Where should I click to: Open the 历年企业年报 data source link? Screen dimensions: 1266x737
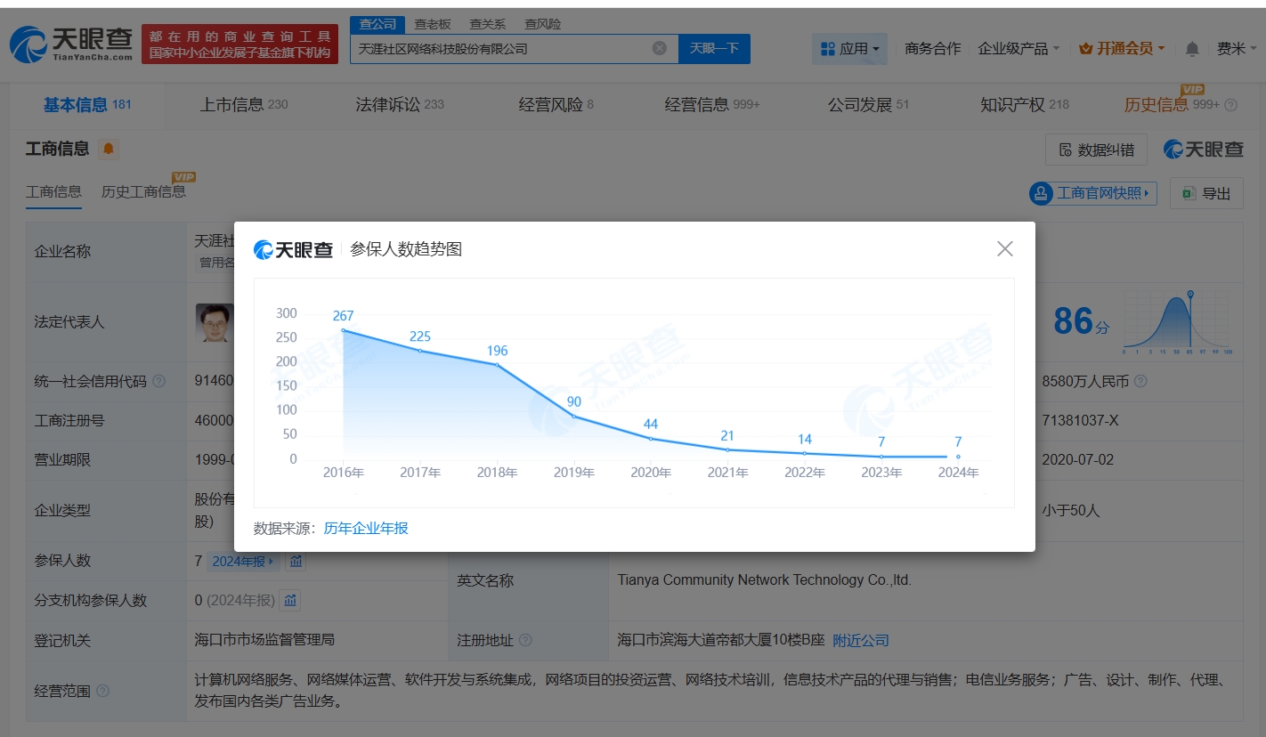point(366,529)
